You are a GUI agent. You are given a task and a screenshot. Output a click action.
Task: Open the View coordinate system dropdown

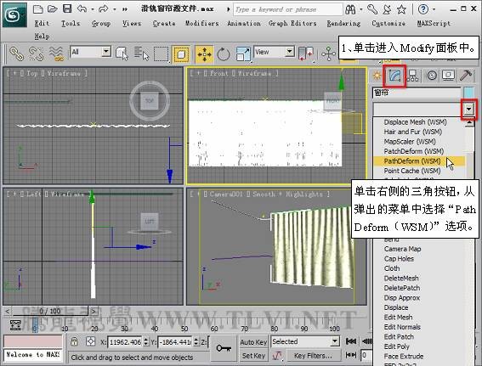click(274, 52)
